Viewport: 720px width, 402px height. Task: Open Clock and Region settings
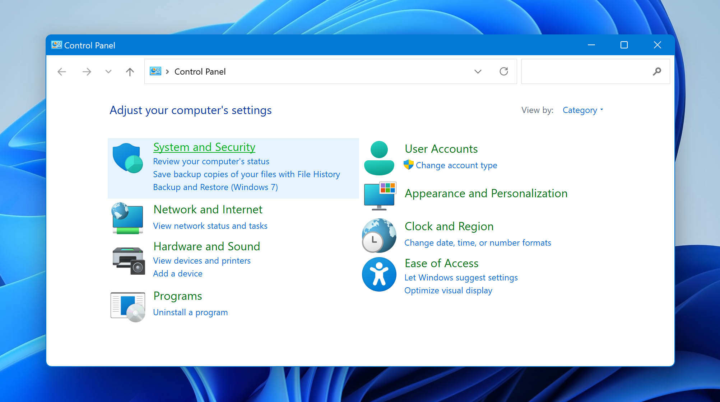pos(449,226)
